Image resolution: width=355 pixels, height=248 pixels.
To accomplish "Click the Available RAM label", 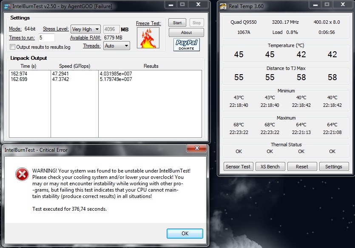I will point(85,38).
